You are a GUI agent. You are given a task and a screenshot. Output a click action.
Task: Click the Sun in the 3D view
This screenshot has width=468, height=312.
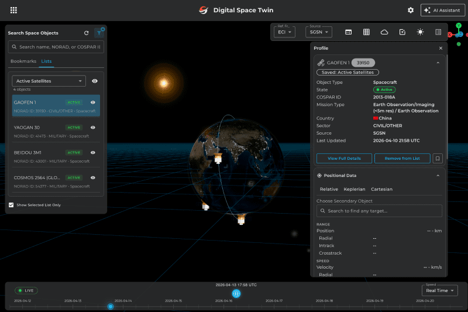[x=164, y=83]
